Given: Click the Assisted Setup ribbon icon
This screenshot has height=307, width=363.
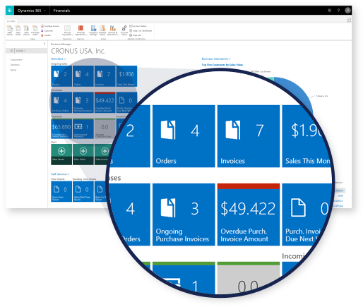Looking at the screenshot, I should (102, 30).
